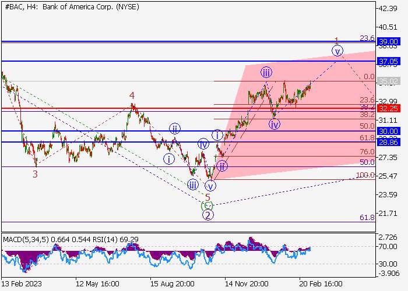
Task: Click the gray 35.02 current price tag
Action: coord(388,81)
